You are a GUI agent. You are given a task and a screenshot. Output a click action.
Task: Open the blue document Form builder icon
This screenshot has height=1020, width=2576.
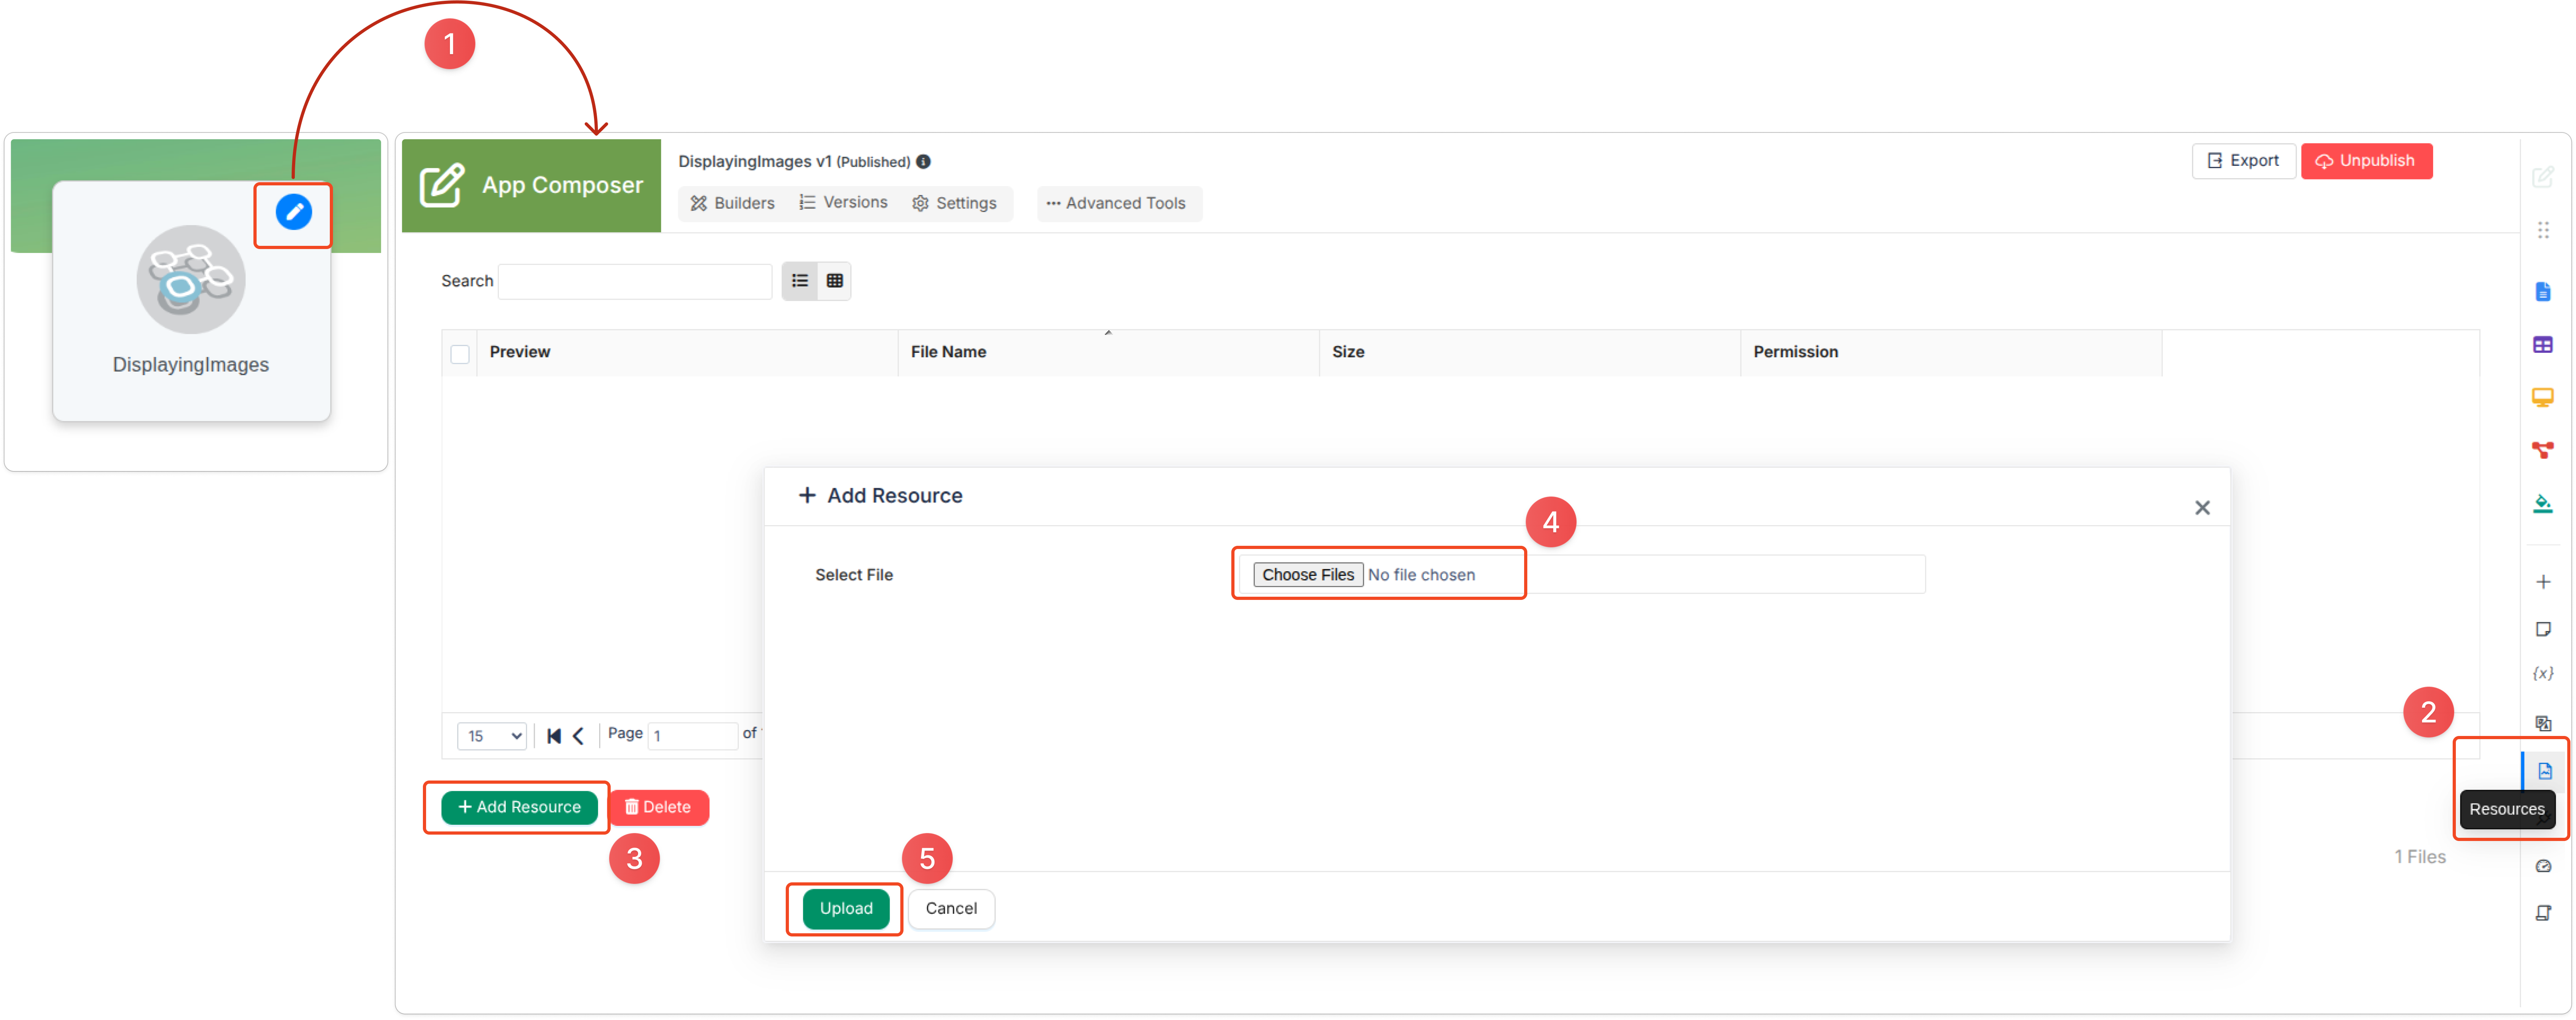pyautogui.click(x=2542, y=292)
